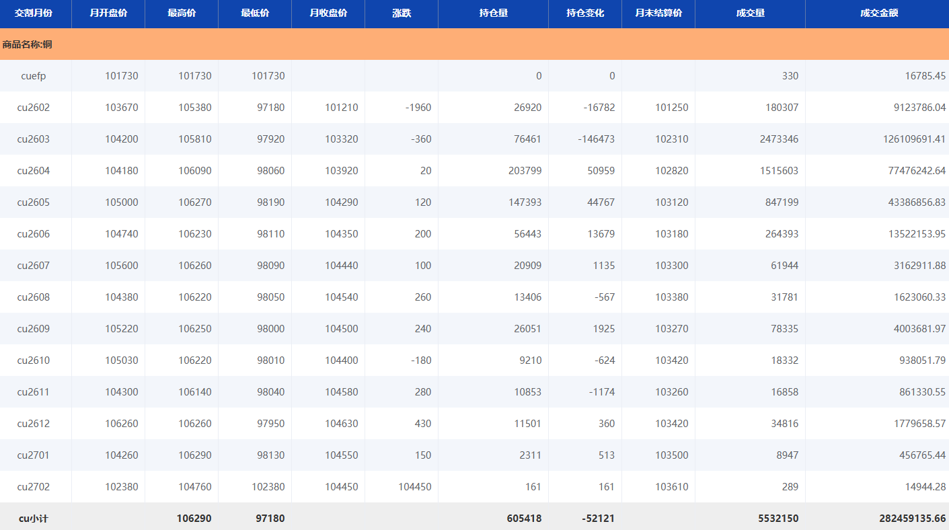The image size is (949, 530).
Task: Select the 持仓量 column header
Action: pos(493,13)
